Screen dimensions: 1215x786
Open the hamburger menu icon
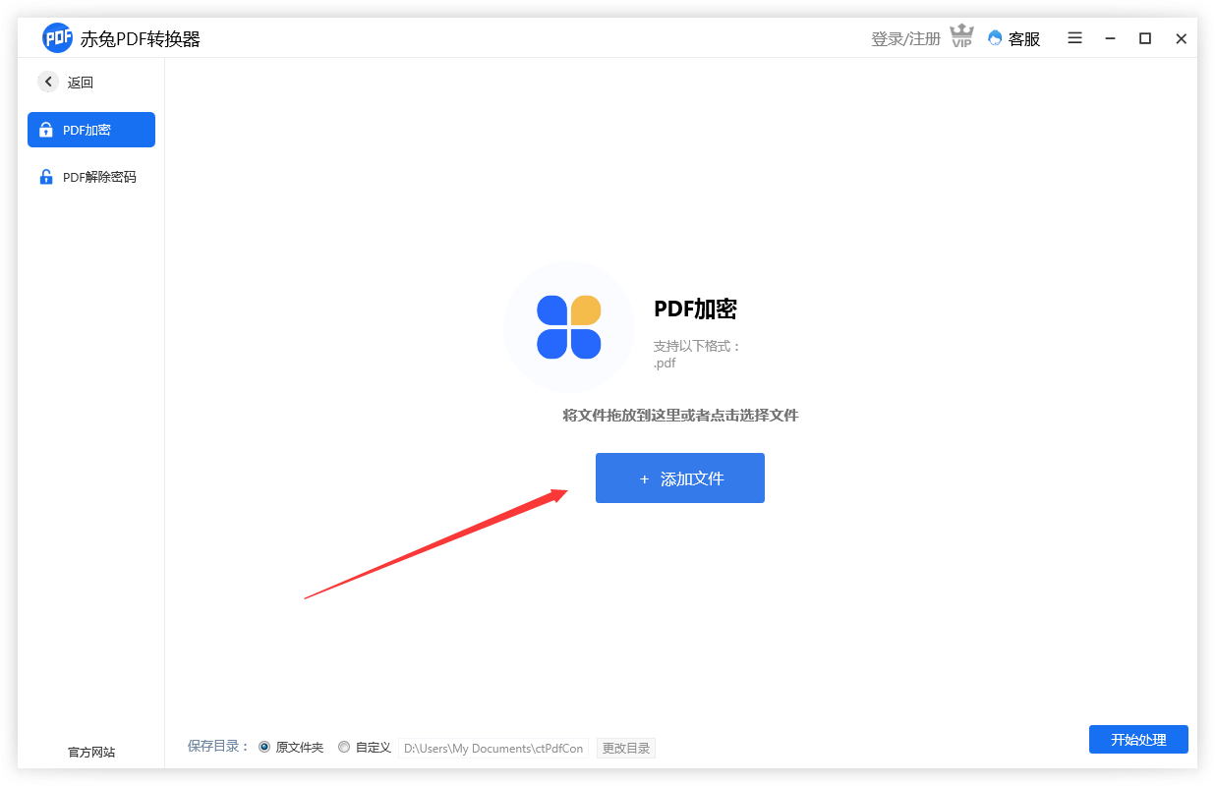[1075, 38]
